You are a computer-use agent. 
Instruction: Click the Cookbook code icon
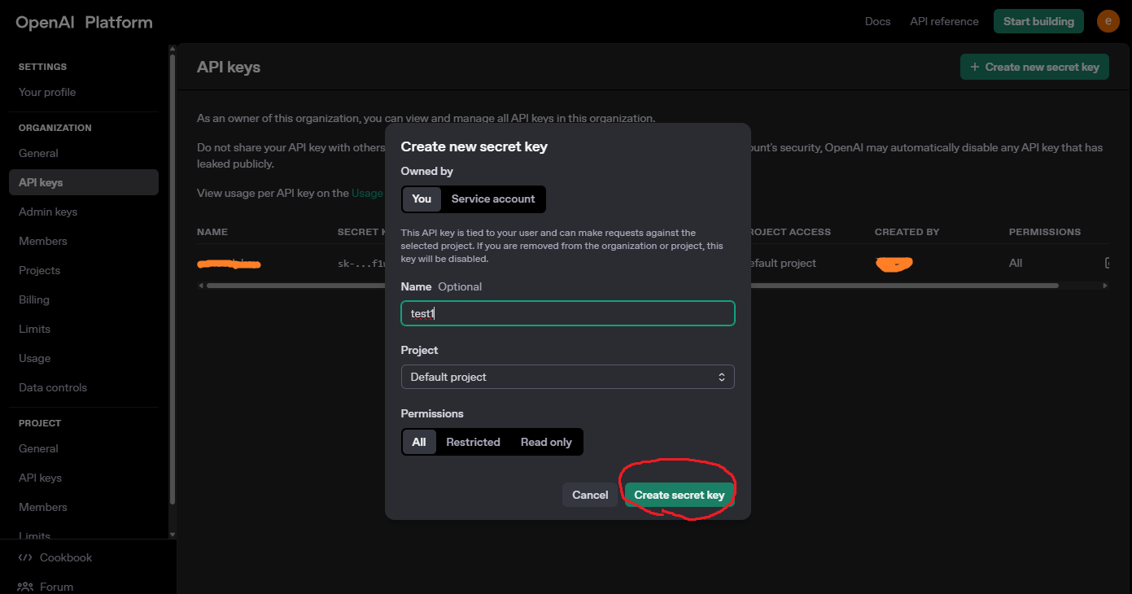(x=25, y=557)
